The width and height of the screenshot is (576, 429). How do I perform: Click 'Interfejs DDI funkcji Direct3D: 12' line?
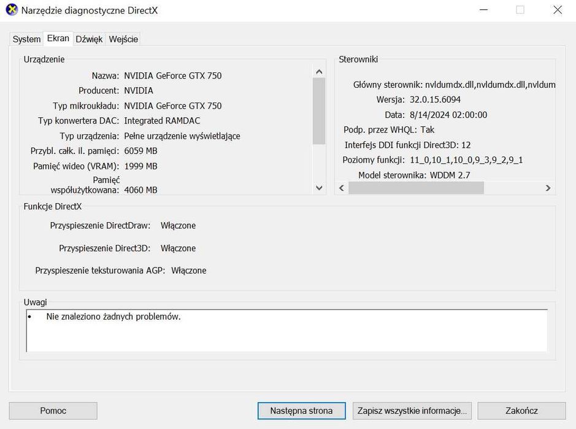click(x=408, y=145)
